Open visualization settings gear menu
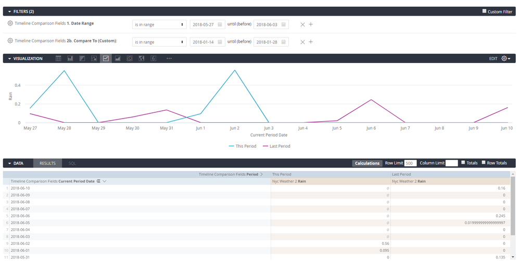Image resolution: width=520 pixels, height=261 pixels. tap(506, 58)
